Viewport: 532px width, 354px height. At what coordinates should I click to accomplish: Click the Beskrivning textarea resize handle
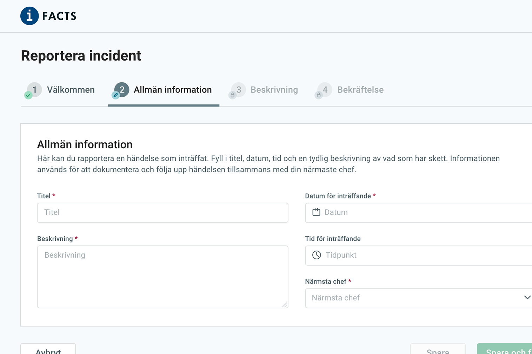point(285,305)
